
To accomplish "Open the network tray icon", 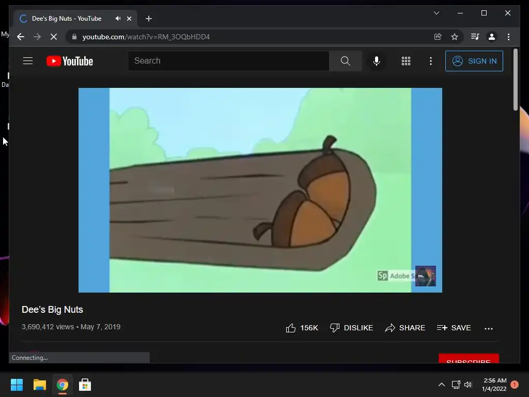I will click(456, 385).
